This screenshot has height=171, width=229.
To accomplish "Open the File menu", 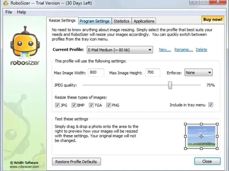I will pos(9,12).
